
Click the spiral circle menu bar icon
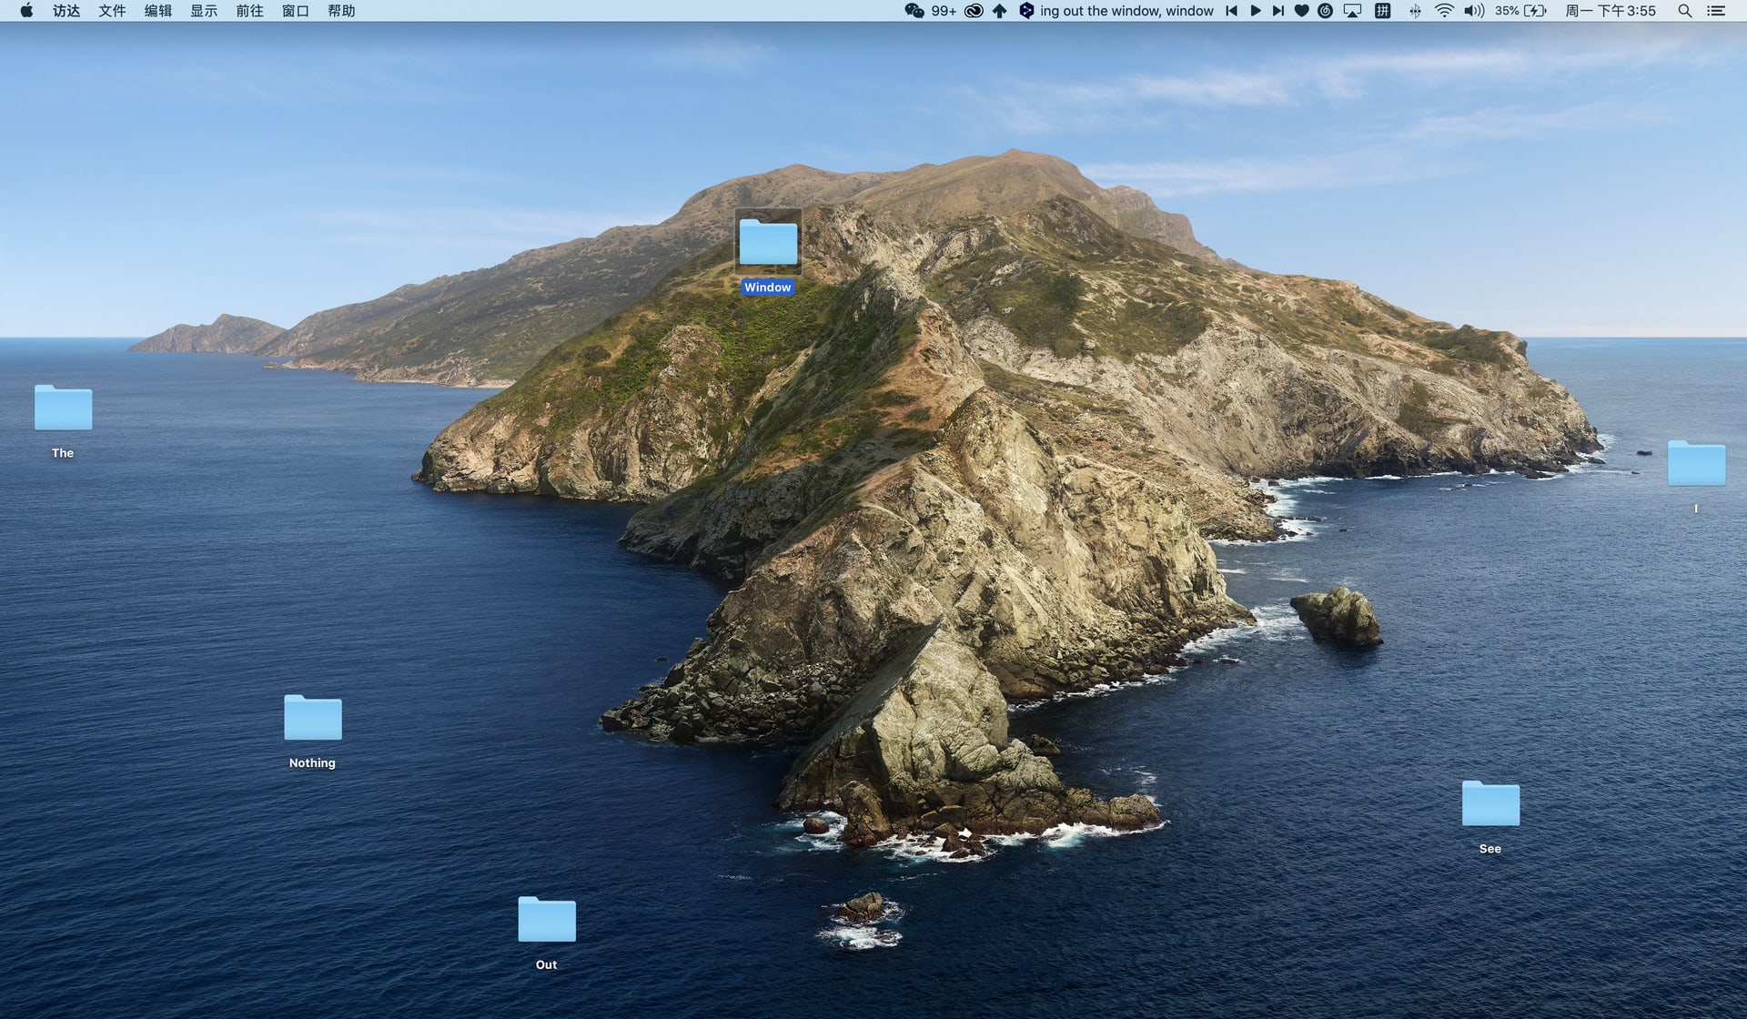(1326, 11)
